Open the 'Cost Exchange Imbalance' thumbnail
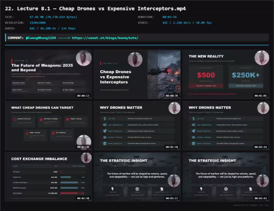Viewport: 274px width, 211px height. pos(48,177)
